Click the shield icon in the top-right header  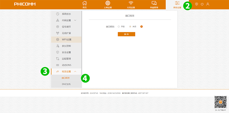tap(197, 4)
